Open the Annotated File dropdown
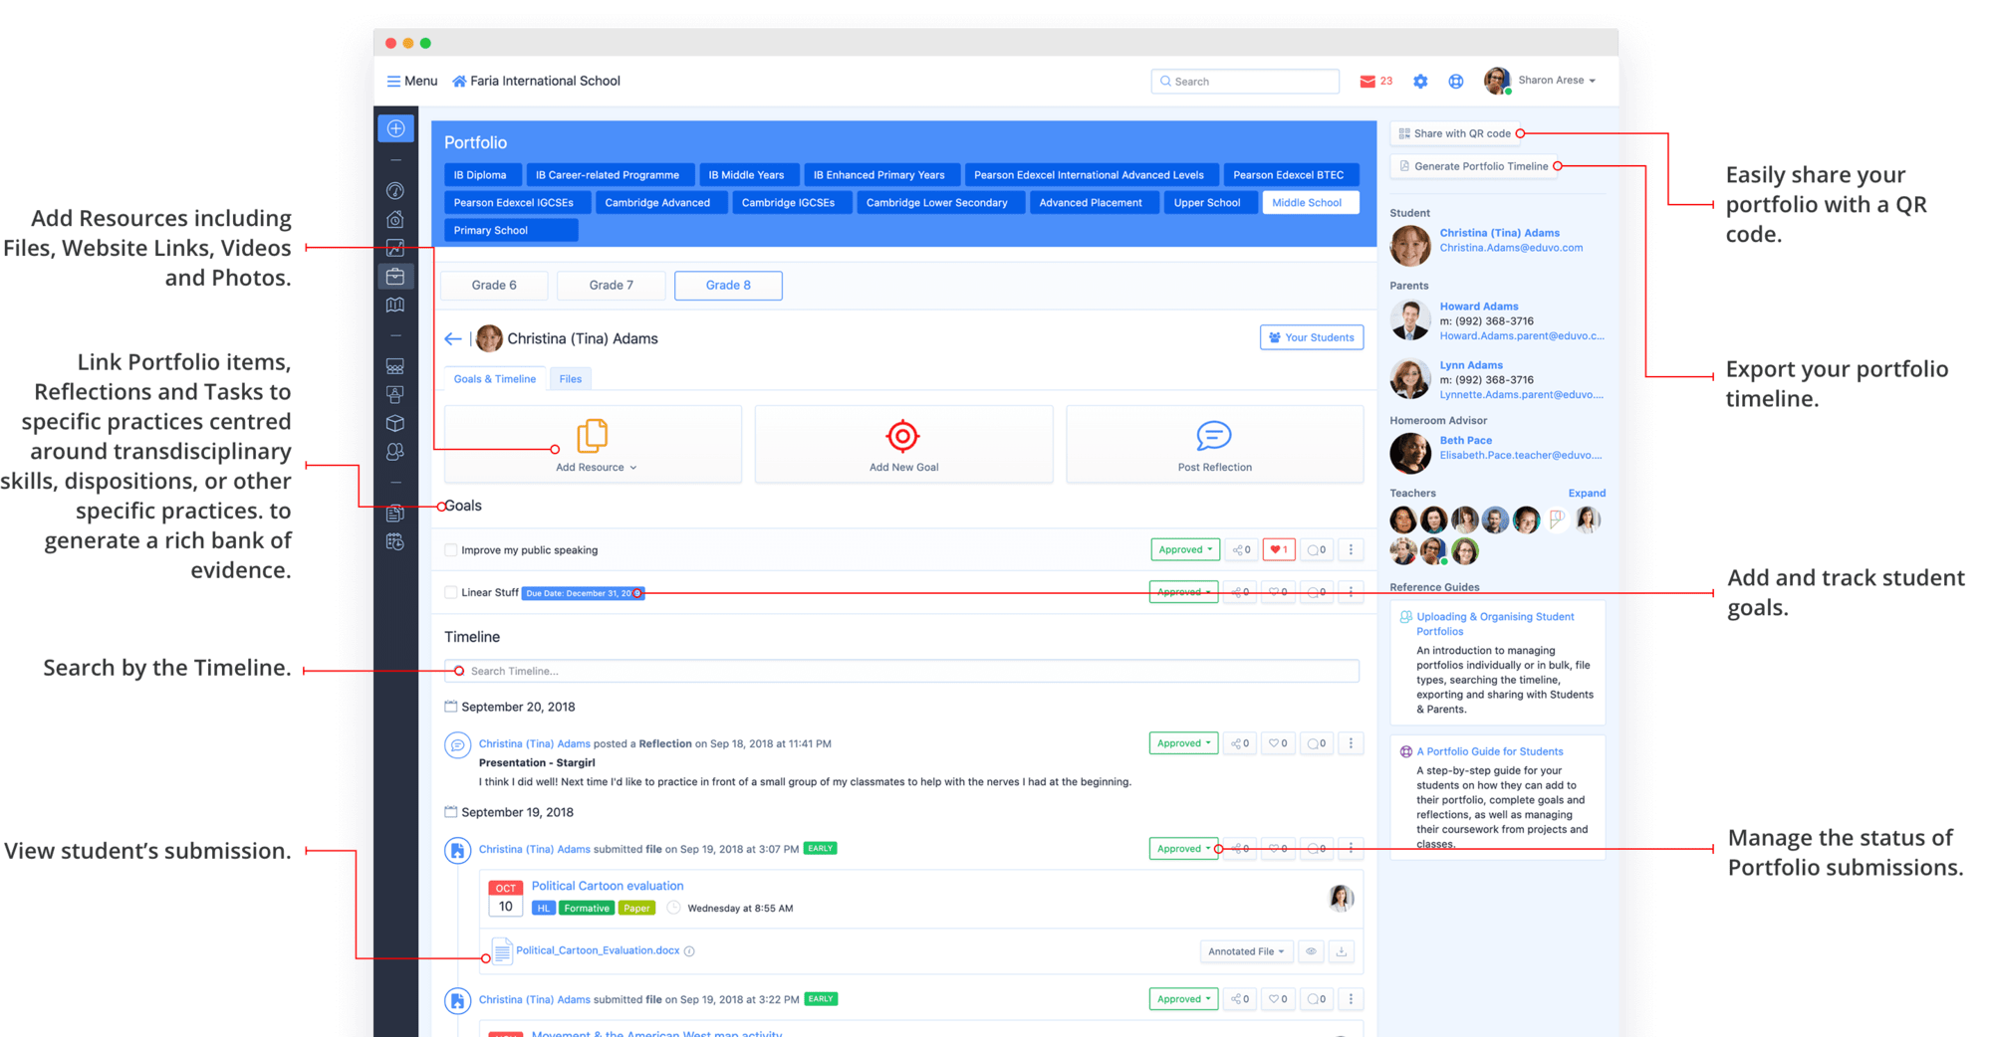 coord(1246,951)
